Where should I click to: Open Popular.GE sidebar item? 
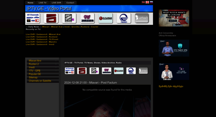(x=43, y=74)
